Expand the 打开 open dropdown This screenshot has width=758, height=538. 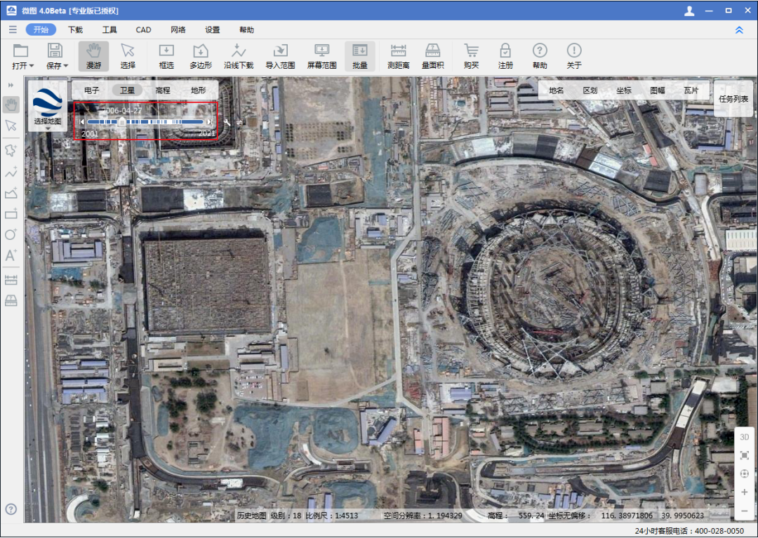[22, 66]
